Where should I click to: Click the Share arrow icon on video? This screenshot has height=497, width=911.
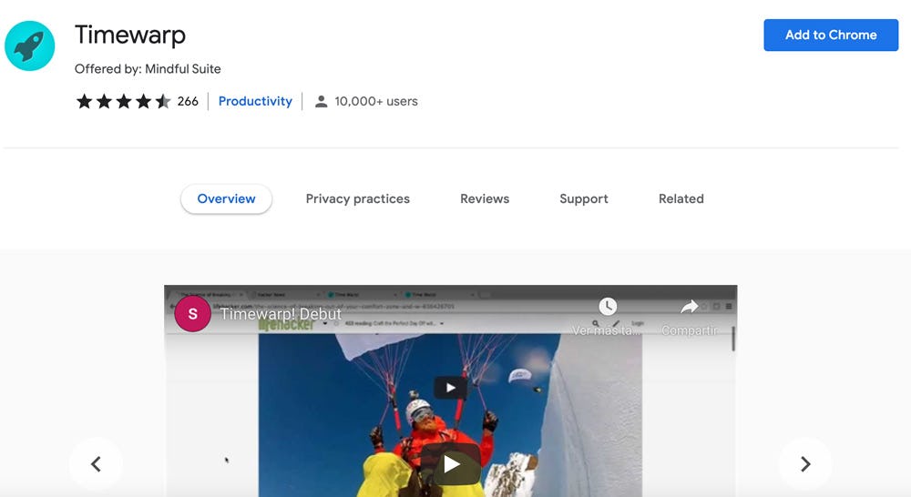tap(690, 307)
